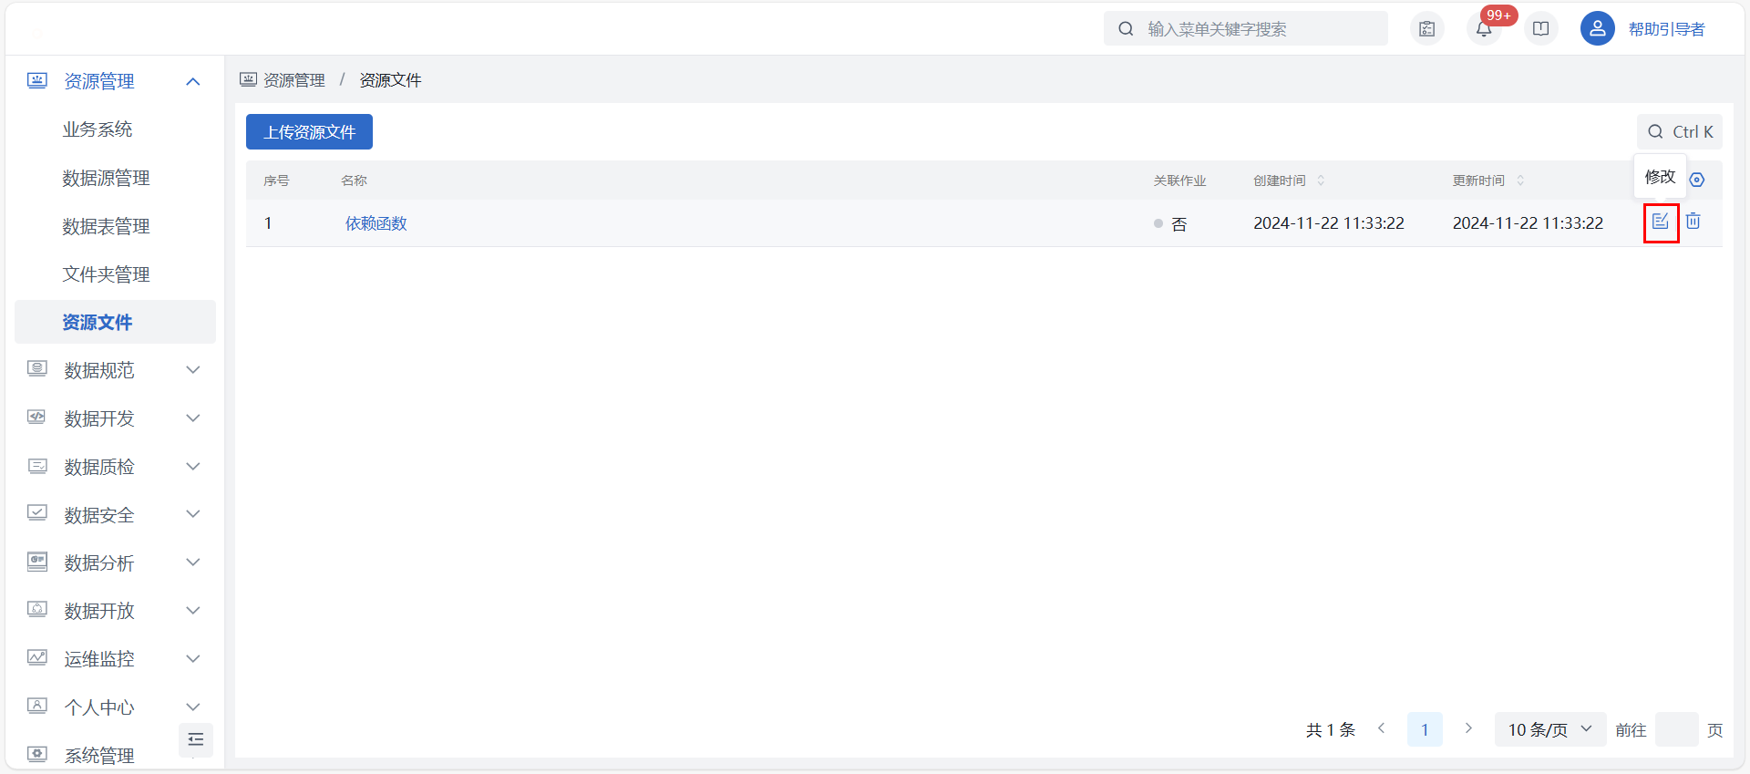The image size is (1750, 774).
Task: Click the 资源管理 sidebar icon
Action: pos(37,81)
